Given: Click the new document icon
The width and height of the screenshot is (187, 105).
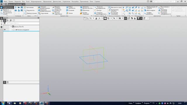Looking at the screenshot, I should click(x=15, y=7).
